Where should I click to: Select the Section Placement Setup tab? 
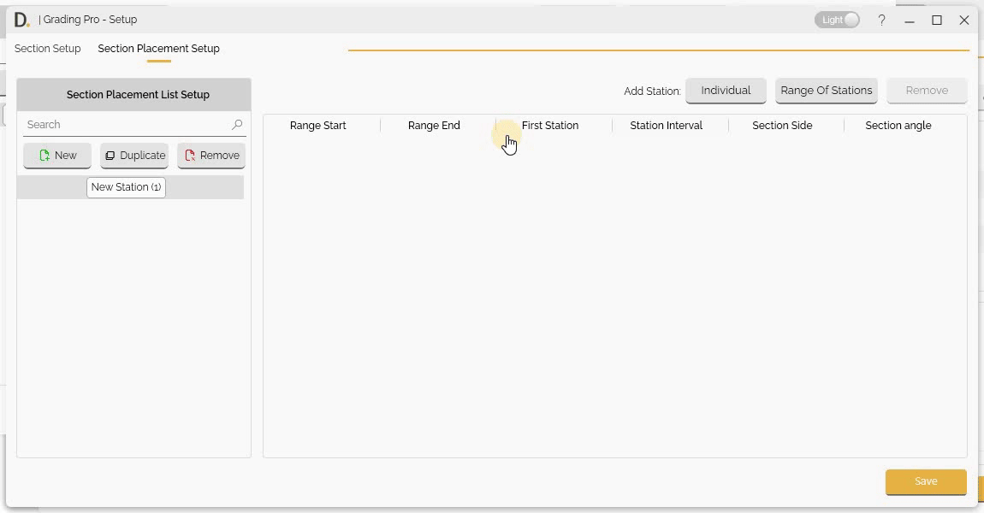158,49
